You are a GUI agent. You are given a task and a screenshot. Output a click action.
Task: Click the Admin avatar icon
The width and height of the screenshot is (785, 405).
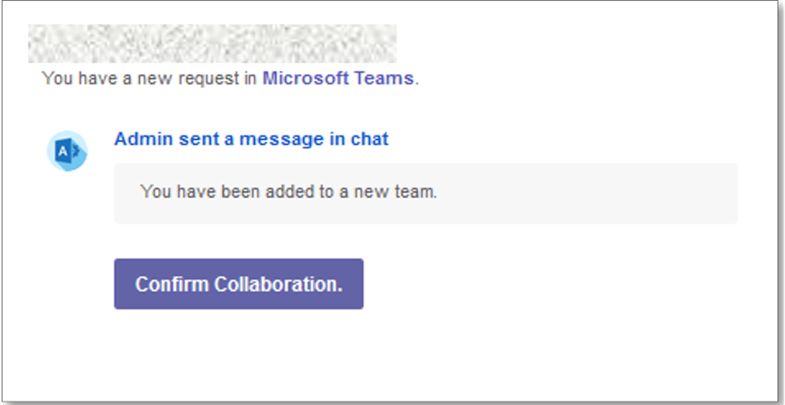pos(67,151)
